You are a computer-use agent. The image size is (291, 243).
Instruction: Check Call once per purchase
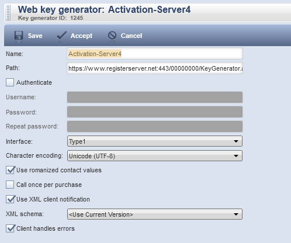tap(10, 185)
